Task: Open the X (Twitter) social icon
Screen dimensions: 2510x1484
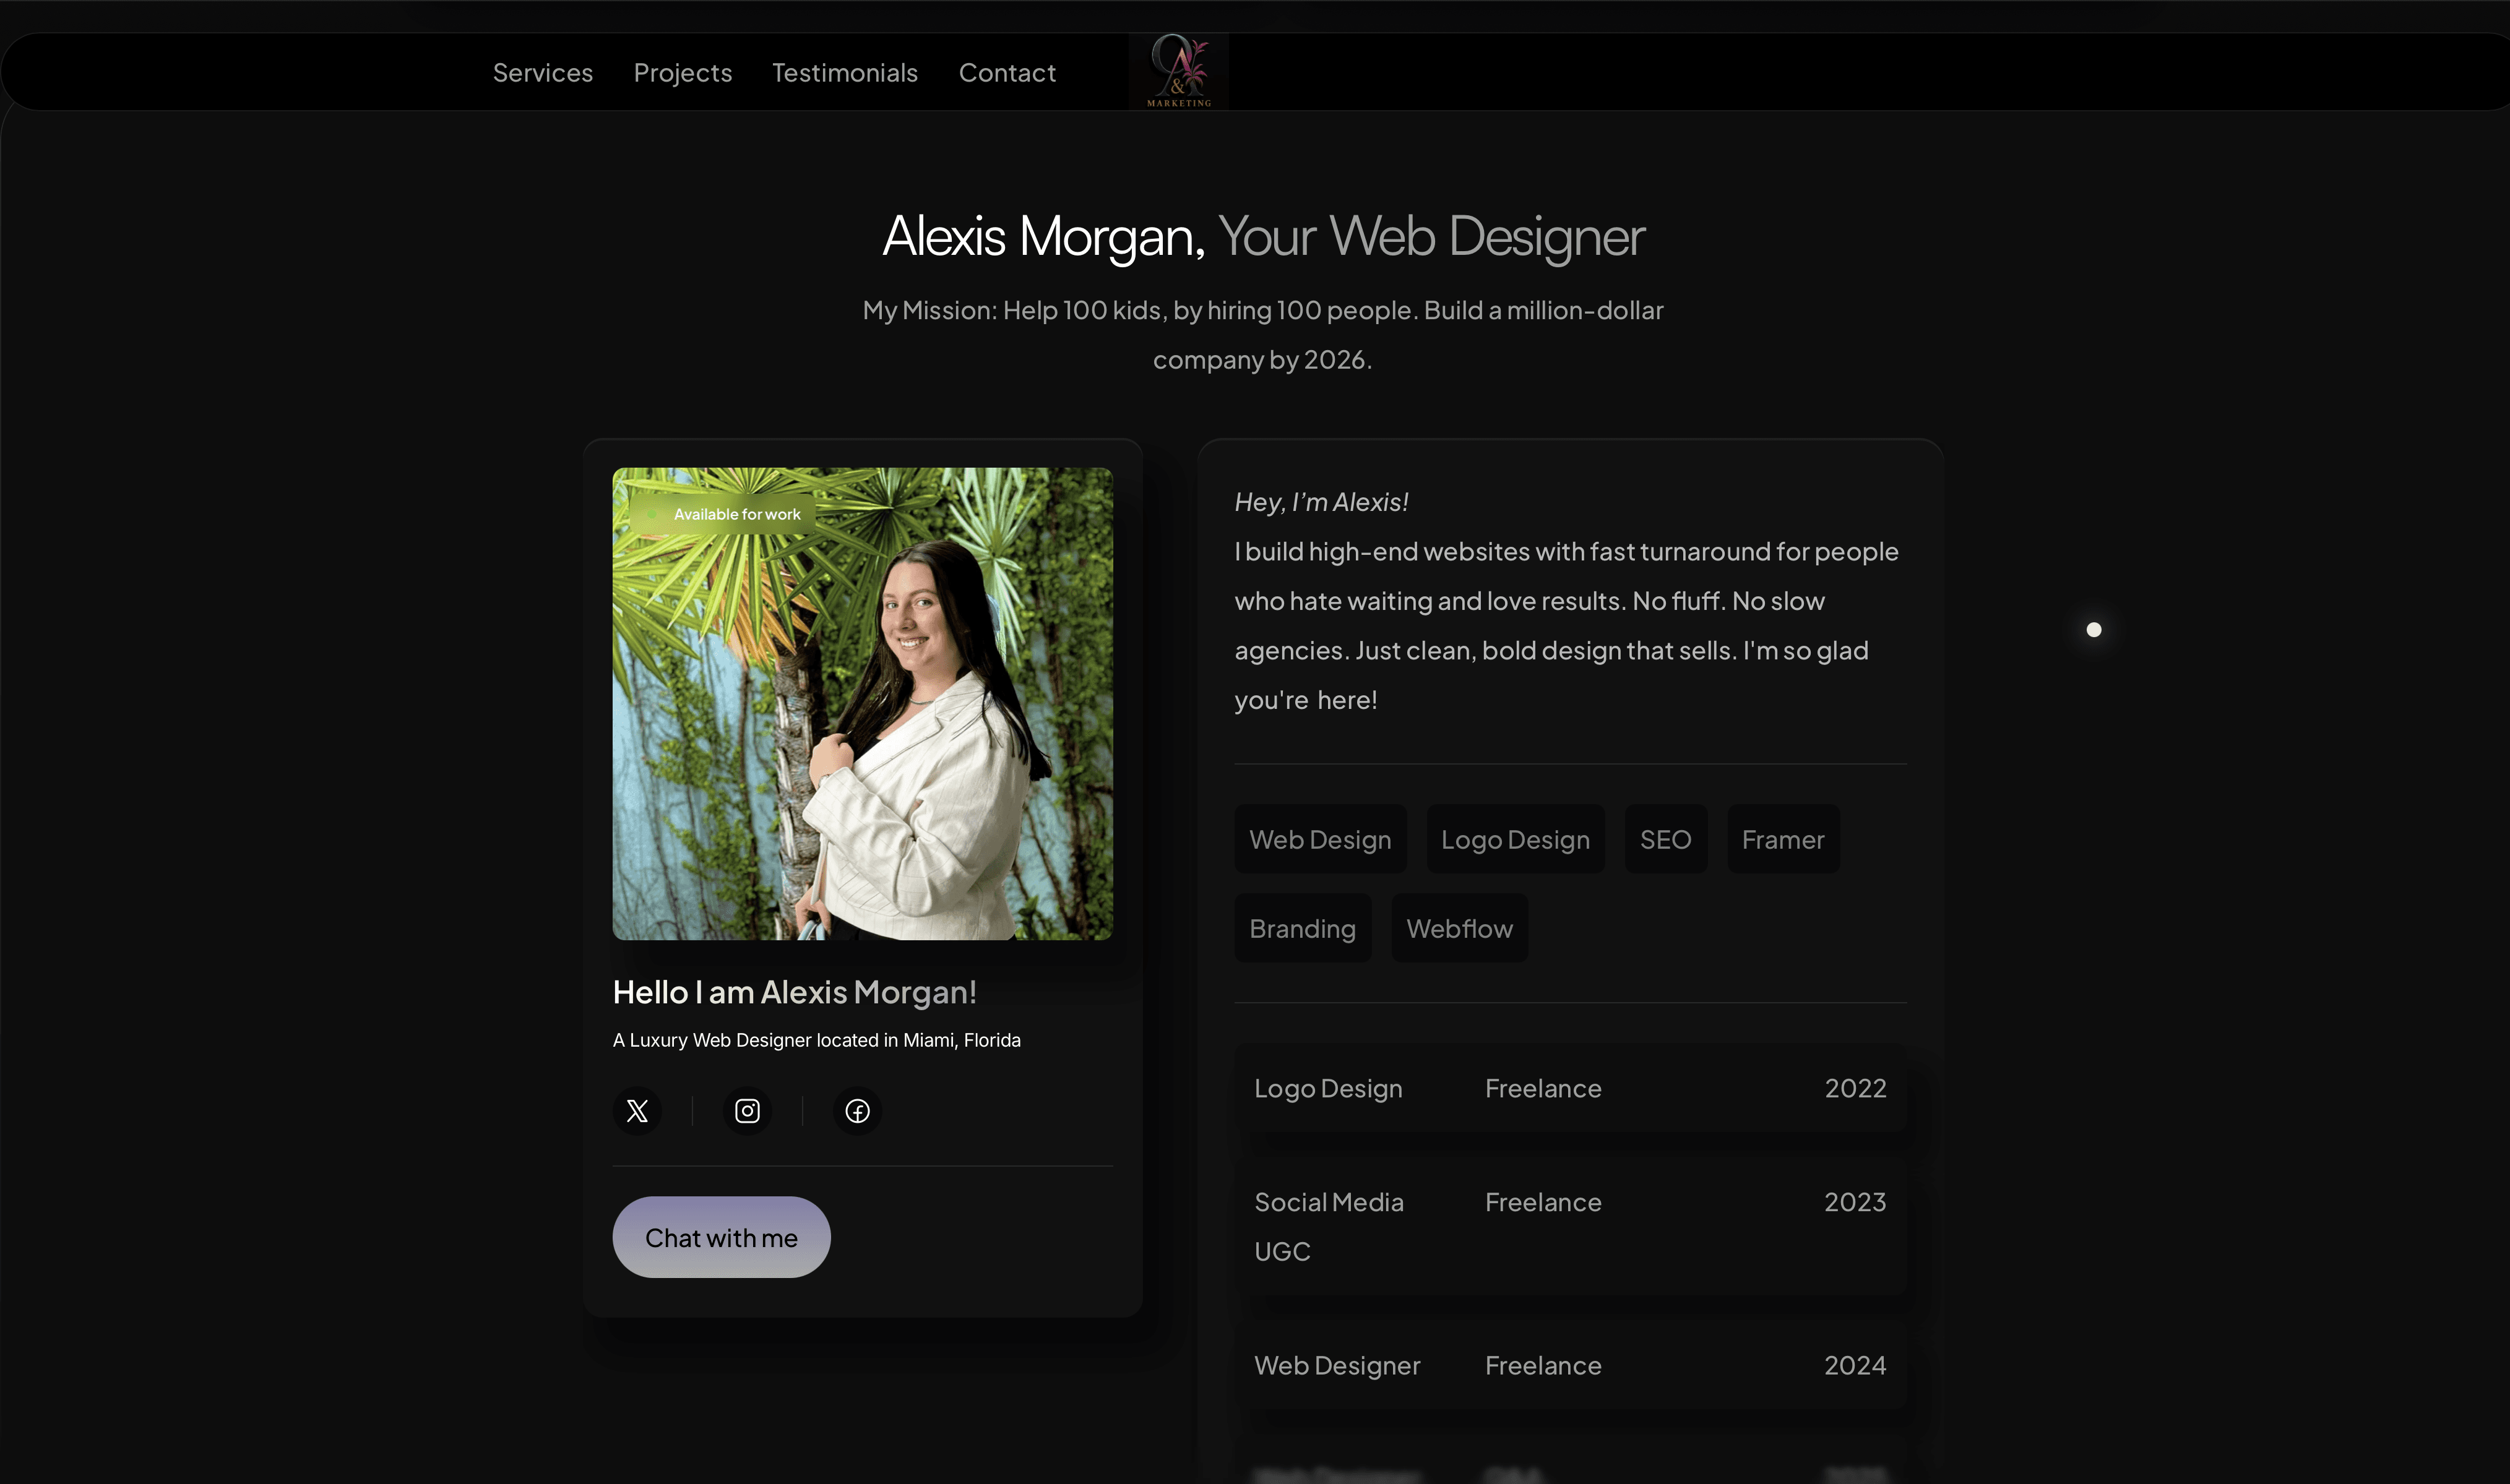Action: [637, 1110]
